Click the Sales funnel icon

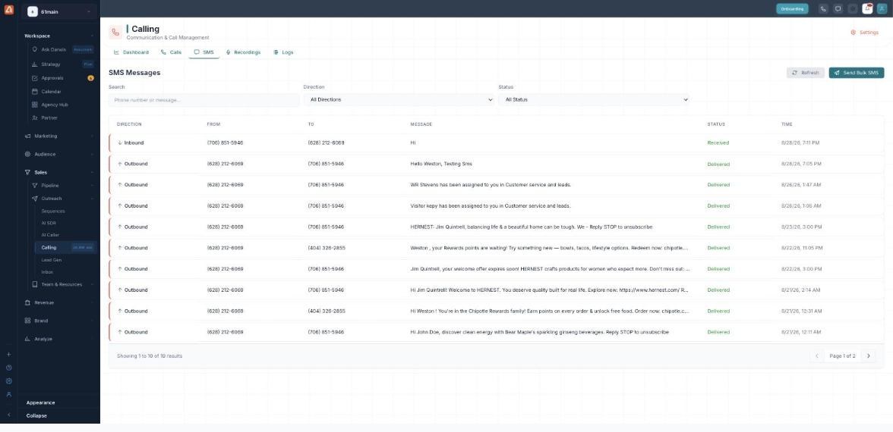click(x=27, y=172)
